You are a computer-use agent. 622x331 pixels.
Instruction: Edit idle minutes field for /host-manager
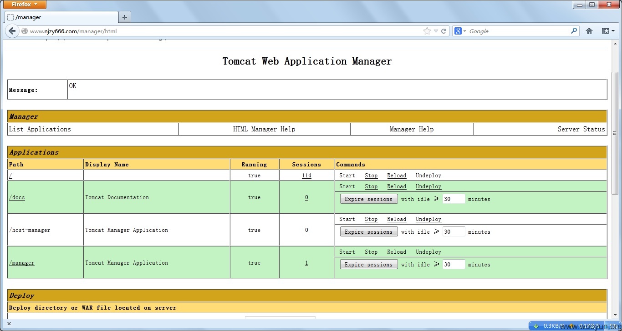click(x=454, y=232)
